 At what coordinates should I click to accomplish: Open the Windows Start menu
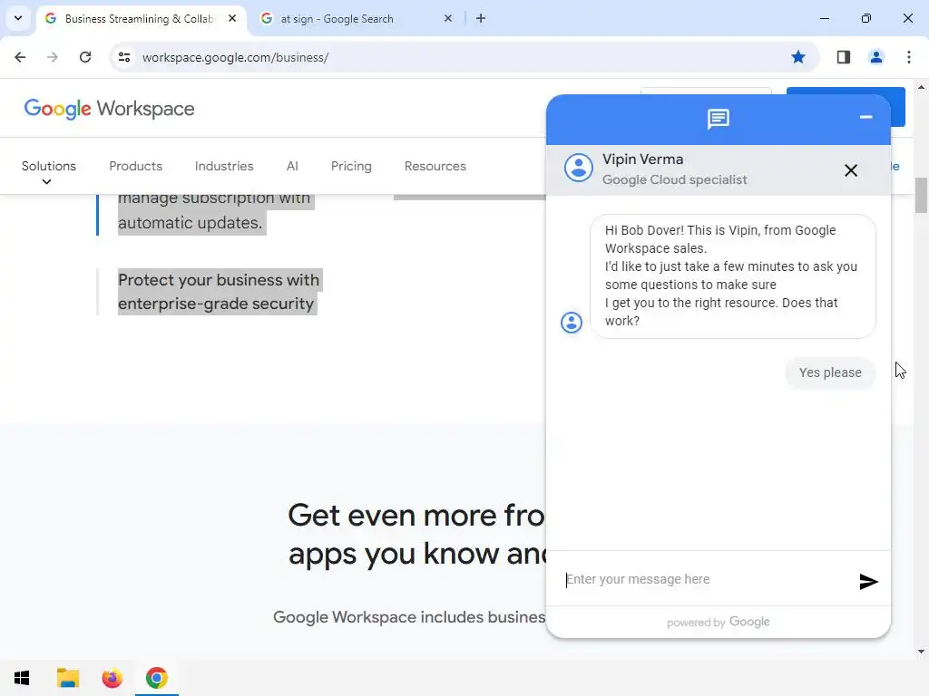(x=22, y=678)
